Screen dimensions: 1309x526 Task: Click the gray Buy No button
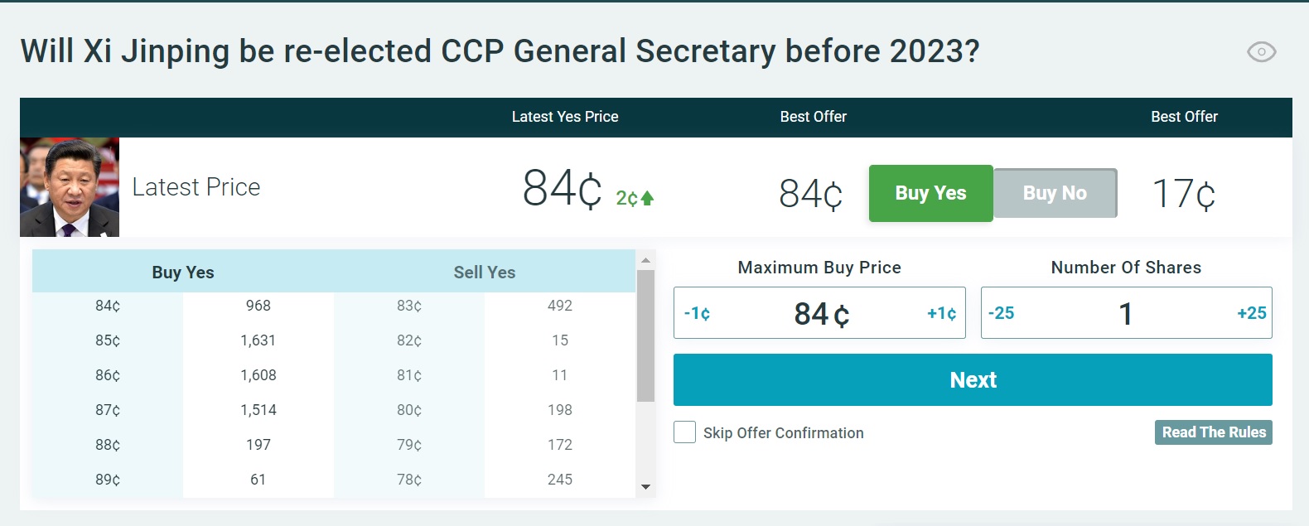click(x=1055, y=193)
